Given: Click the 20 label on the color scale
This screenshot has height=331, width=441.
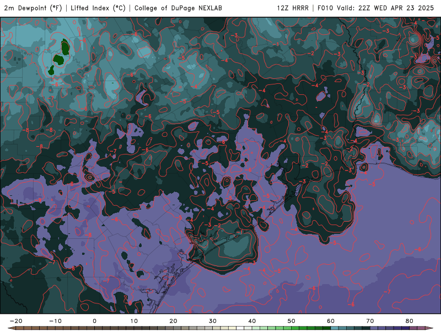Looking at the screenshot, I should click(x=173, y=321).
